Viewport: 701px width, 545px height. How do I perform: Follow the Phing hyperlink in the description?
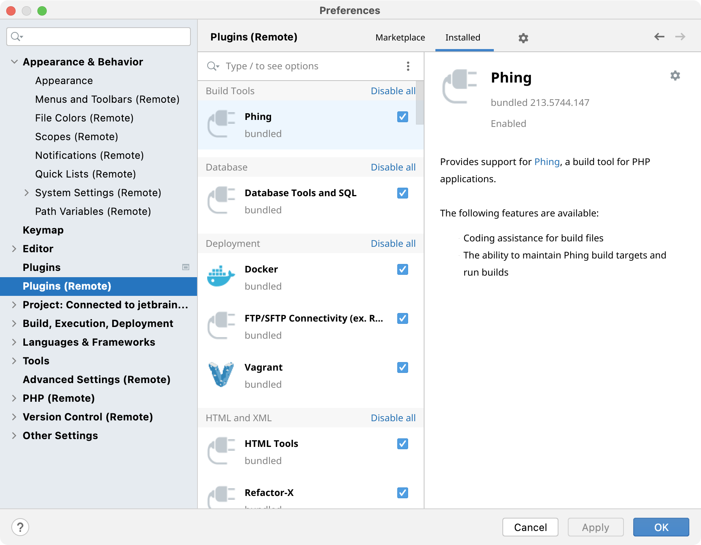pos(547,162)
